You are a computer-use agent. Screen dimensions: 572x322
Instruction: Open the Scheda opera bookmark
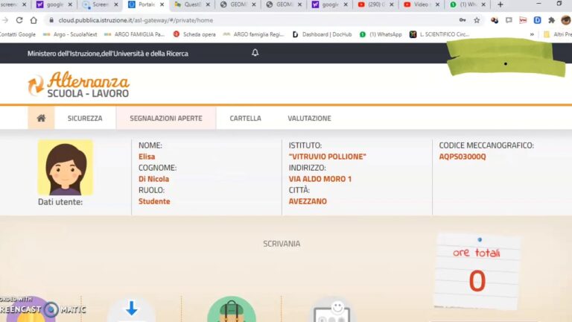(194, 34)
